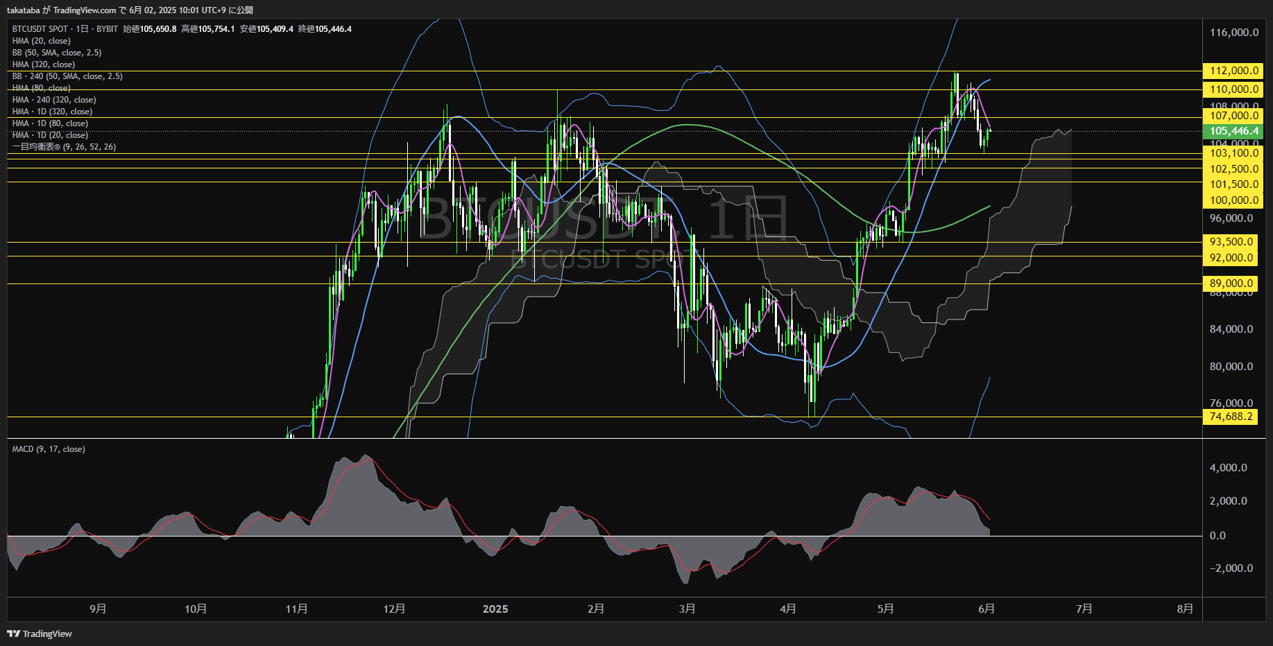
Task: Click the MACD −2,000.0 axis value
Action: pos(1231,568)
